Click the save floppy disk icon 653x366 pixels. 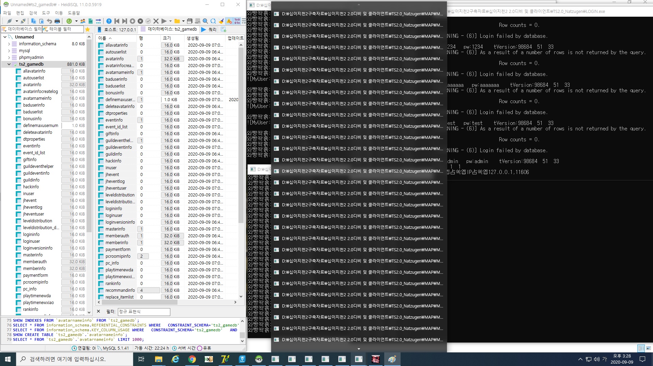point(190,21)
